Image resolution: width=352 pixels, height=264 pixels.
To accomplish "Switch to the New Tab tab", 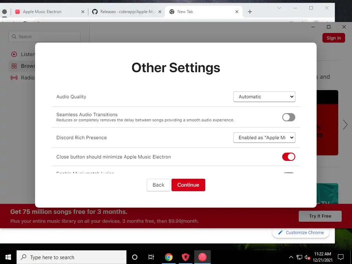I will pos(203,12).
